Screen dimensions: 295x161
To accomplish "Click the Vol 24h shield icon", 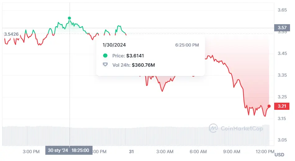I will 105,65.
